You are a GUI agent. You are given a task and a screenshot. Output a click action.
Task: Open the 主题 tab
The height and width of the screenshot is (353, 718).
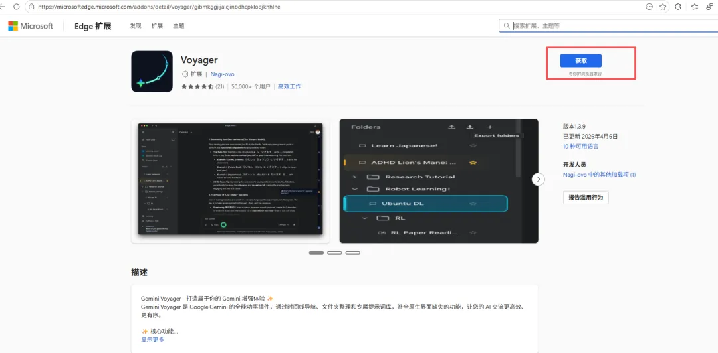point(179,26)
